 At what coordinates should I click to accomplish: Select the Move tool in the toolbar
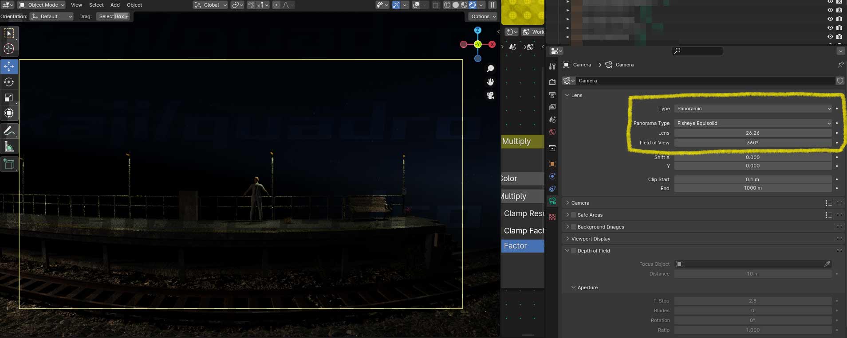[9, 66]
